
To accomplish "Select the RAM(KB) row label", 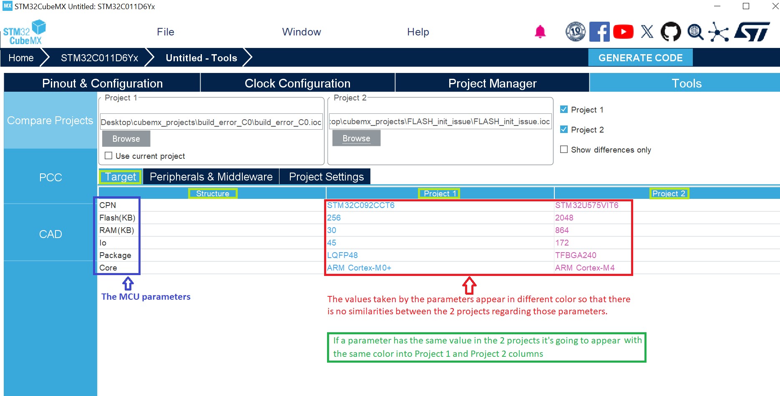I will pos(116,230).
